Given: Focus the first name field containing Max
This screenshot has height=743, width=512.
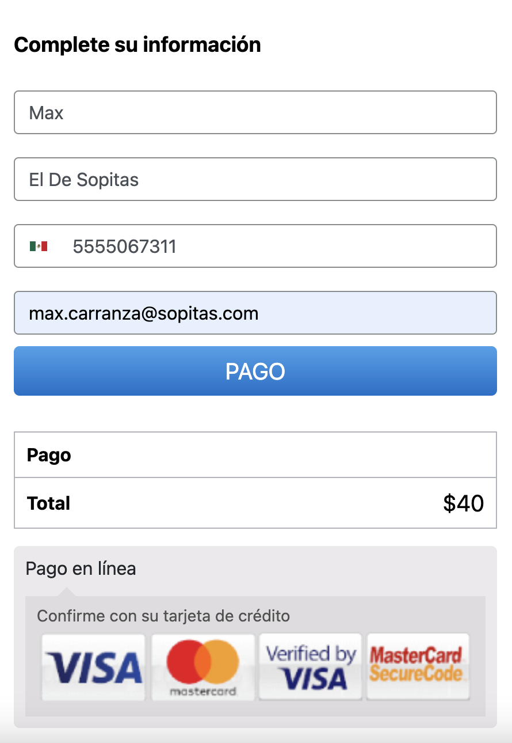Looking at the screenshot, I should pyautogui.click(x=255, y=113).
